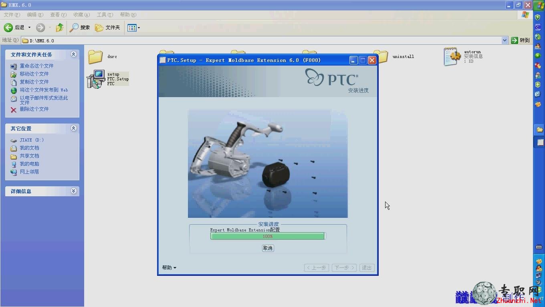Click the 上一步 button in setup
The height and width of the screenshot is (307, 545).
click(x=317, y=268)
